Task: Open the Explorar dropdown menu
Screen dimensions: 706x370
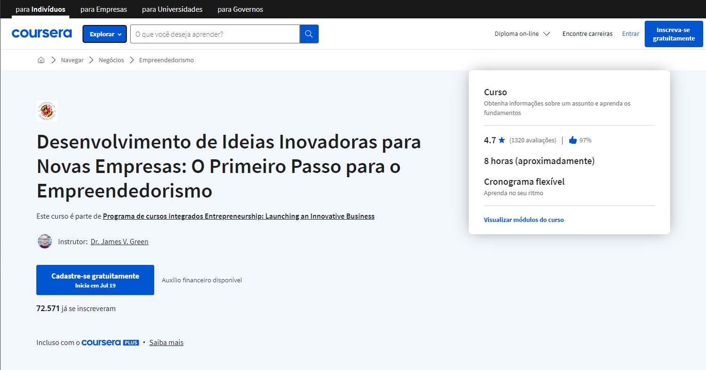Action: (105, 34)
